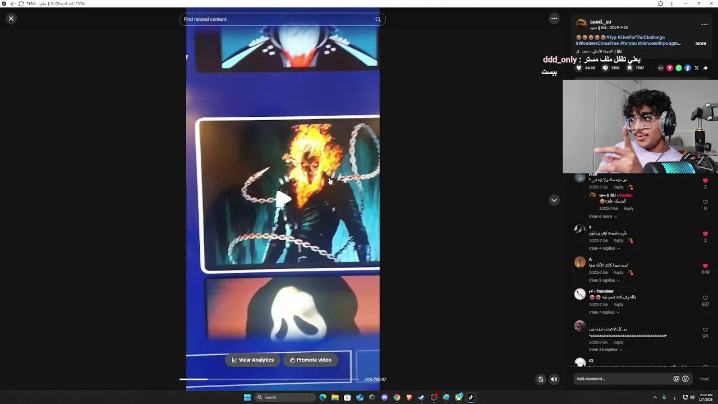Screen dimensions: 718x404
Task: Share via the pink repost icon
Action: (670, 68)
